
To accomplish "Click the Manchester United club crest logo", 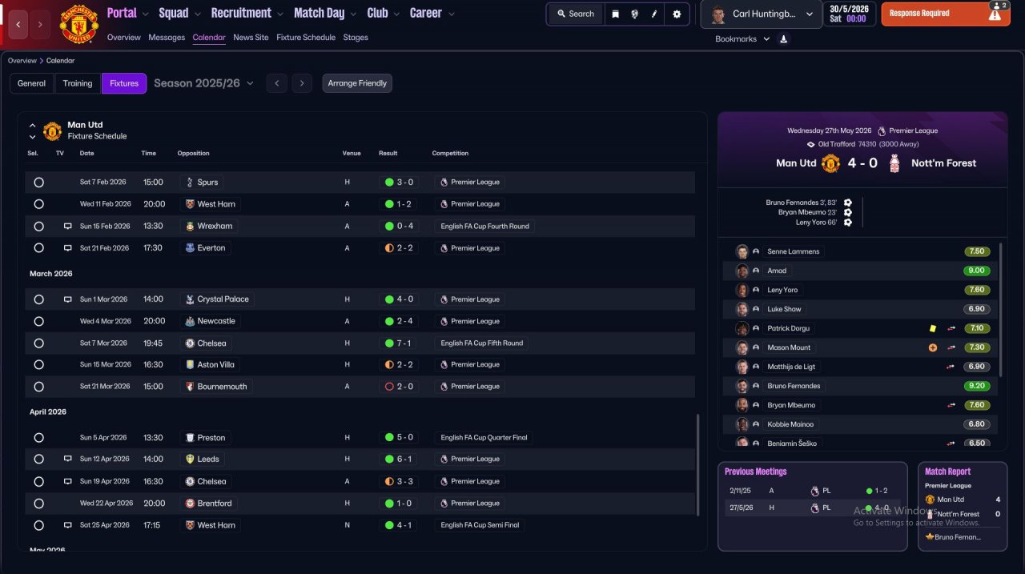I will [78, 24].
